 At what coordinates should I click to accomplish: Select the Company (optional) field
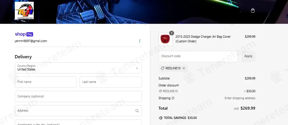(x=78, y=96)
